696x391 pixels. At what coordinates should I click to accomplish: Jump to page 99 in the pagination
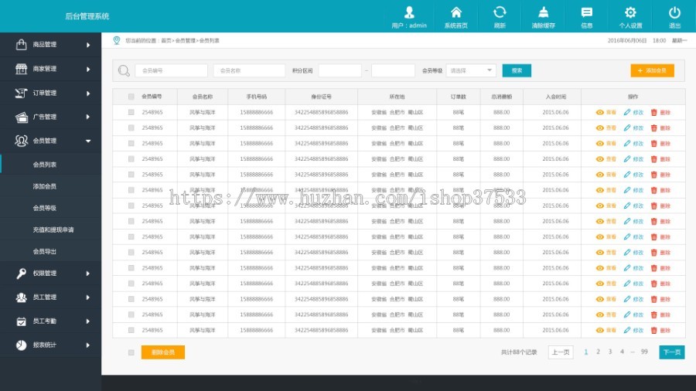[x=644, y=352]
